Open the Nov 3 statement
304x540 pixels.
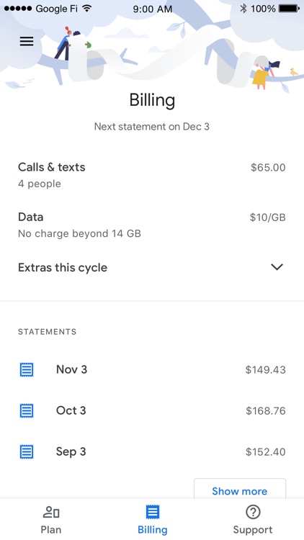[152, 369]
